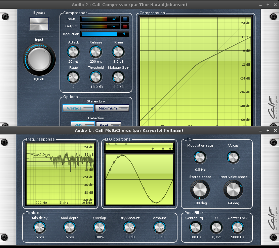Click the Release knob
Image resolution: width=279 pixels, height=248 pixels.
pos(95,52)
